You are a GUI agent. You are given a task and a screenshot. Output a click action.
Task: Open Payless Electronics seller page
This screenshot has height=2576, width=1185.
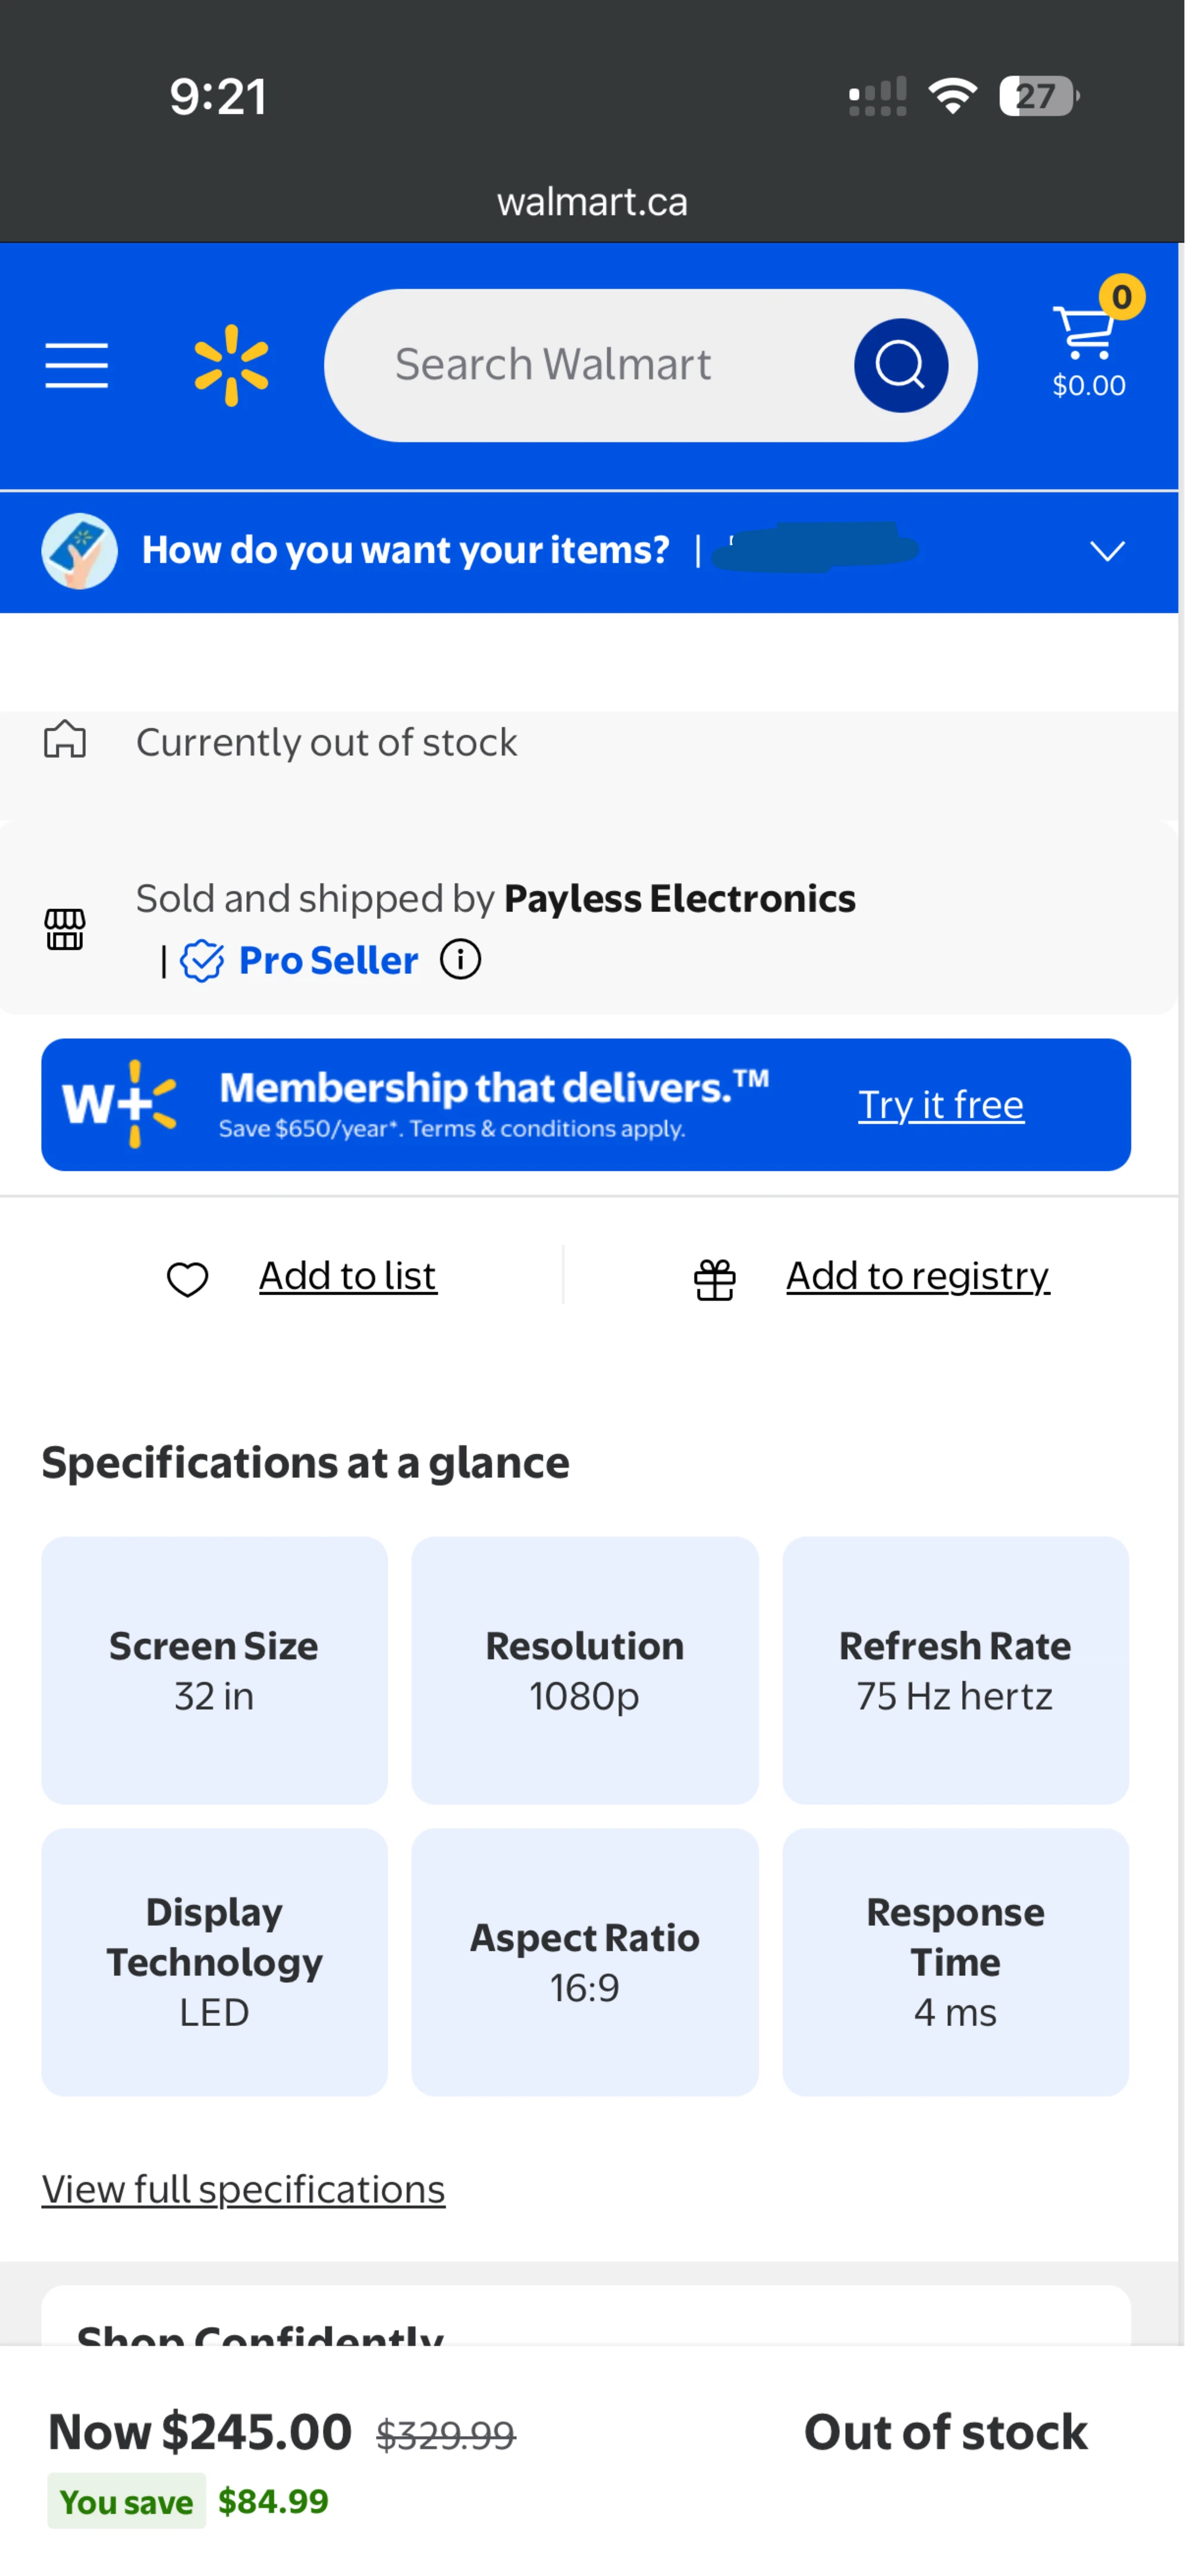tap(679, 898)
